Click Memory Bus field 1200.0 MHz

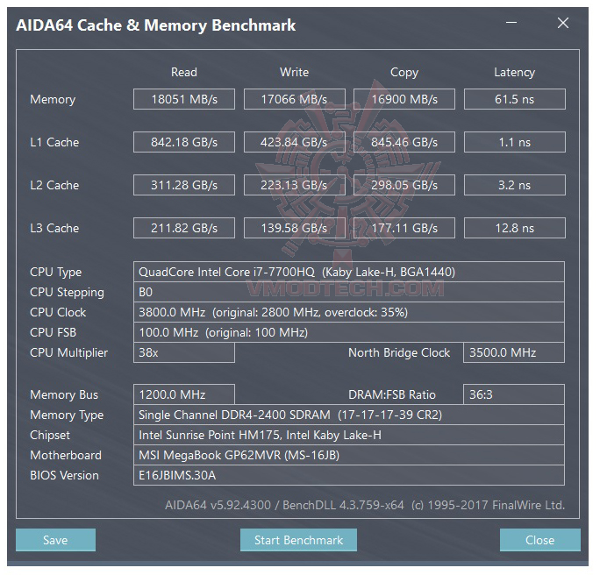click(x=184, y=394)
